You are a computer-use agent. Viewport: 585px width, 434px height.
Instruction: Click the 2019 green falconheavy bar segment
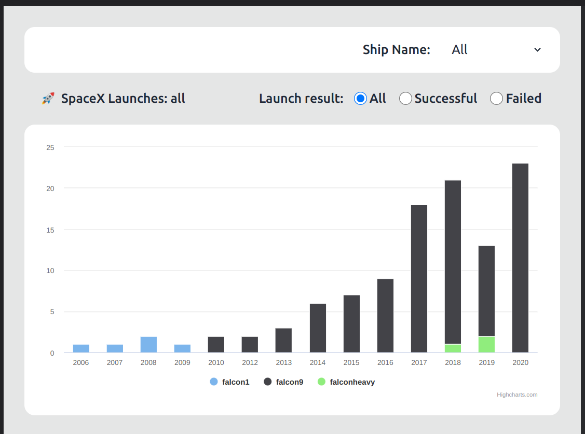(486, 344)
